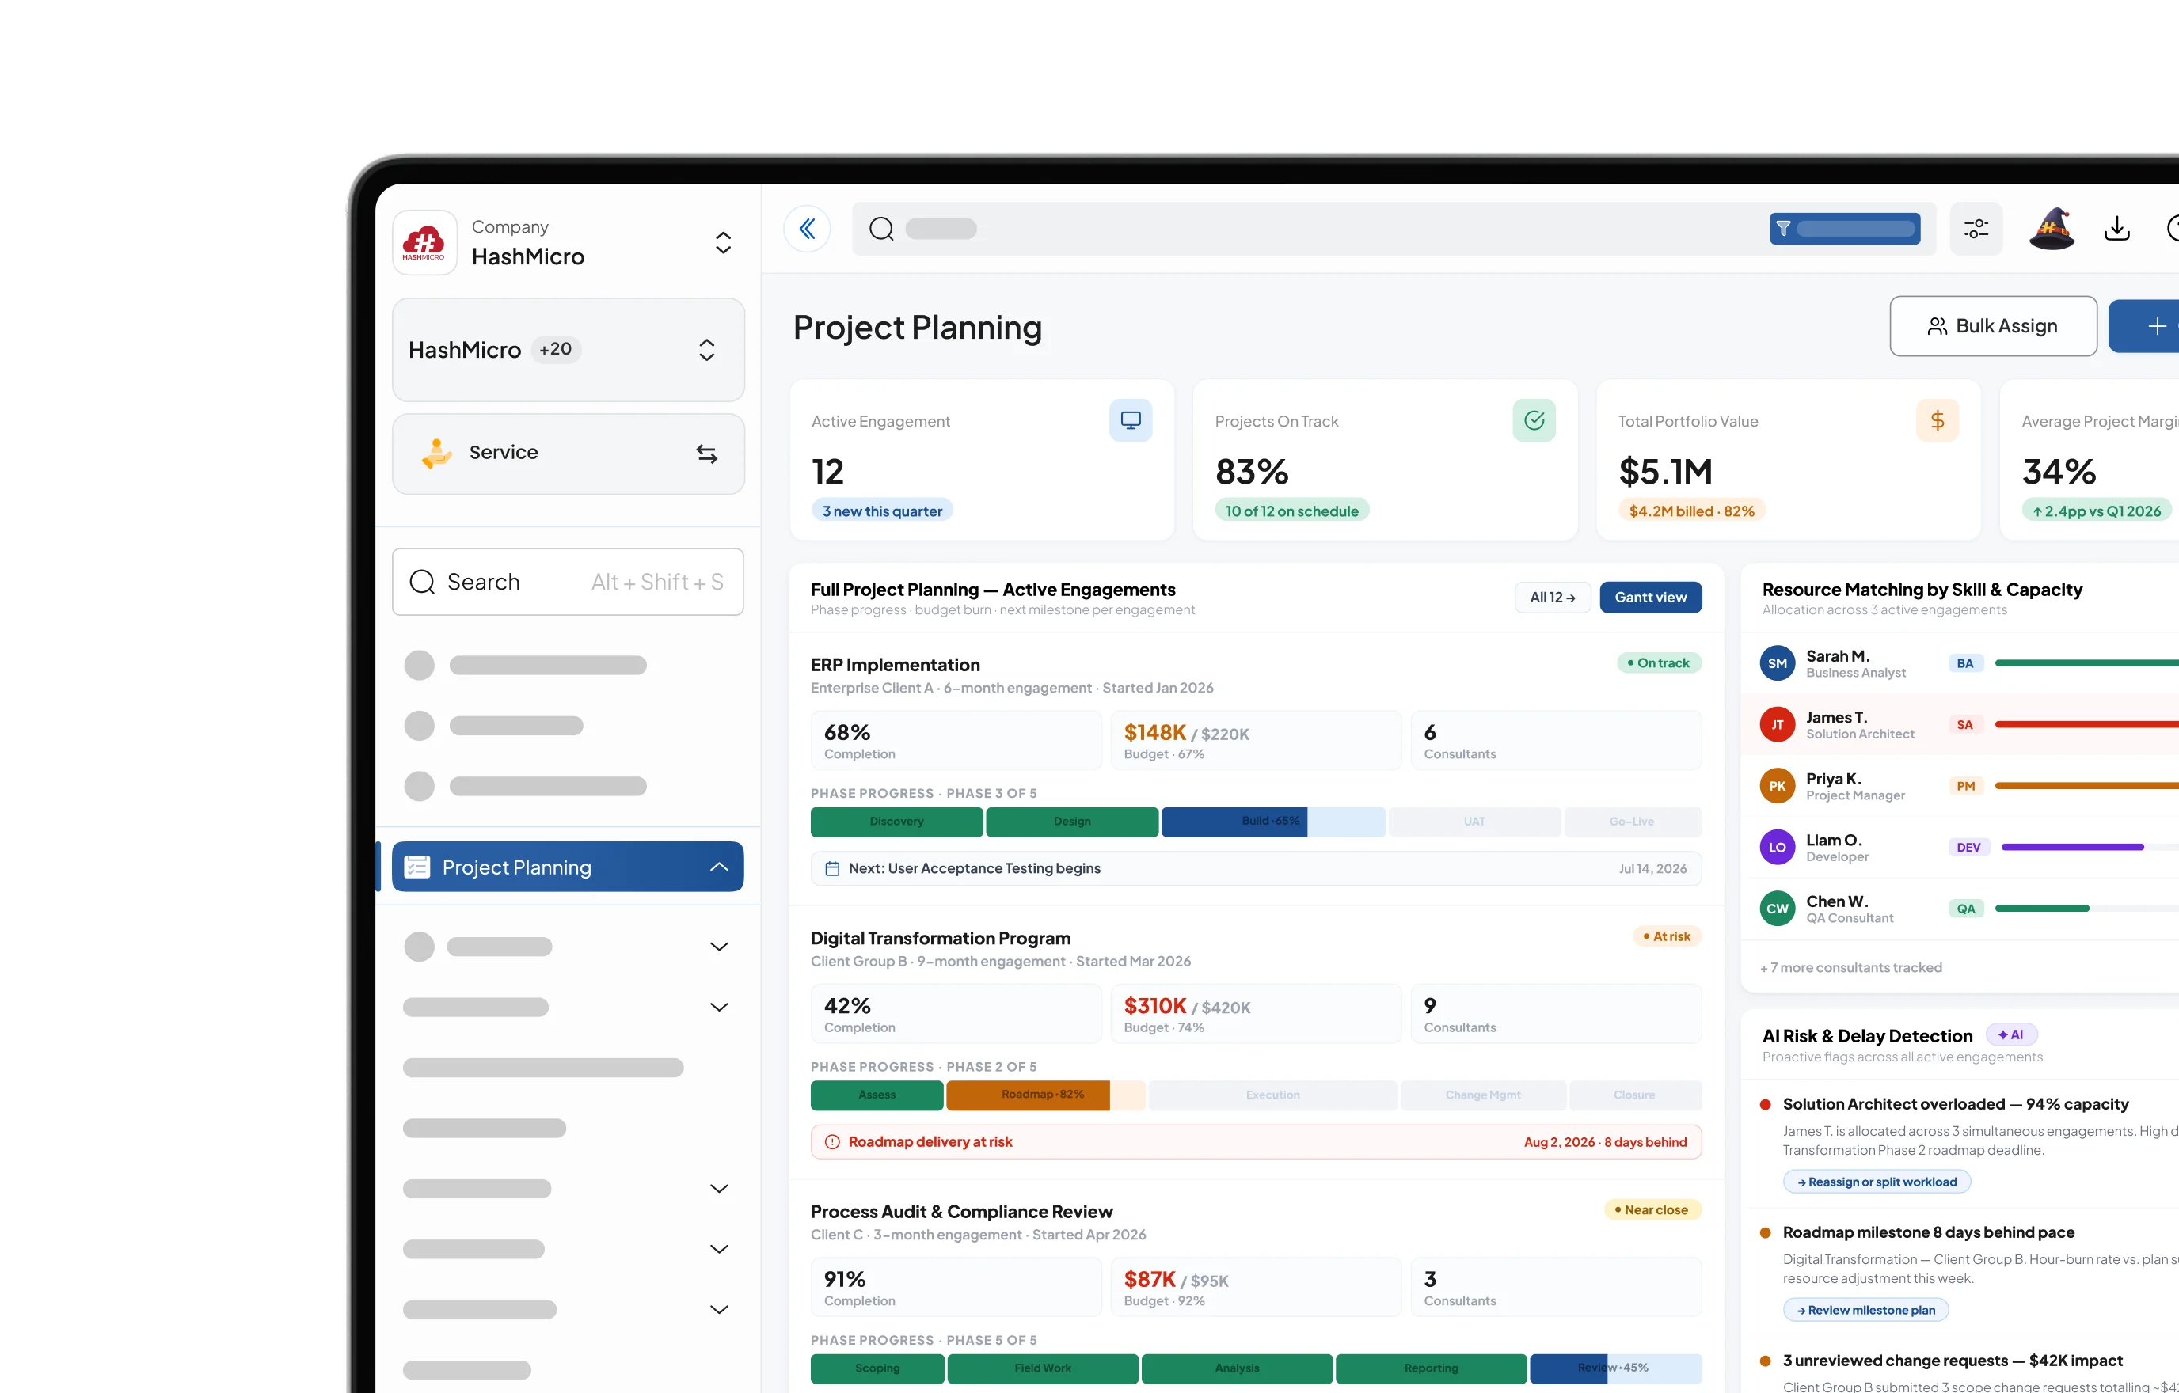Click Chen W. QA role tag
Viewport: 2179px width, 1393px height.
1965,909
